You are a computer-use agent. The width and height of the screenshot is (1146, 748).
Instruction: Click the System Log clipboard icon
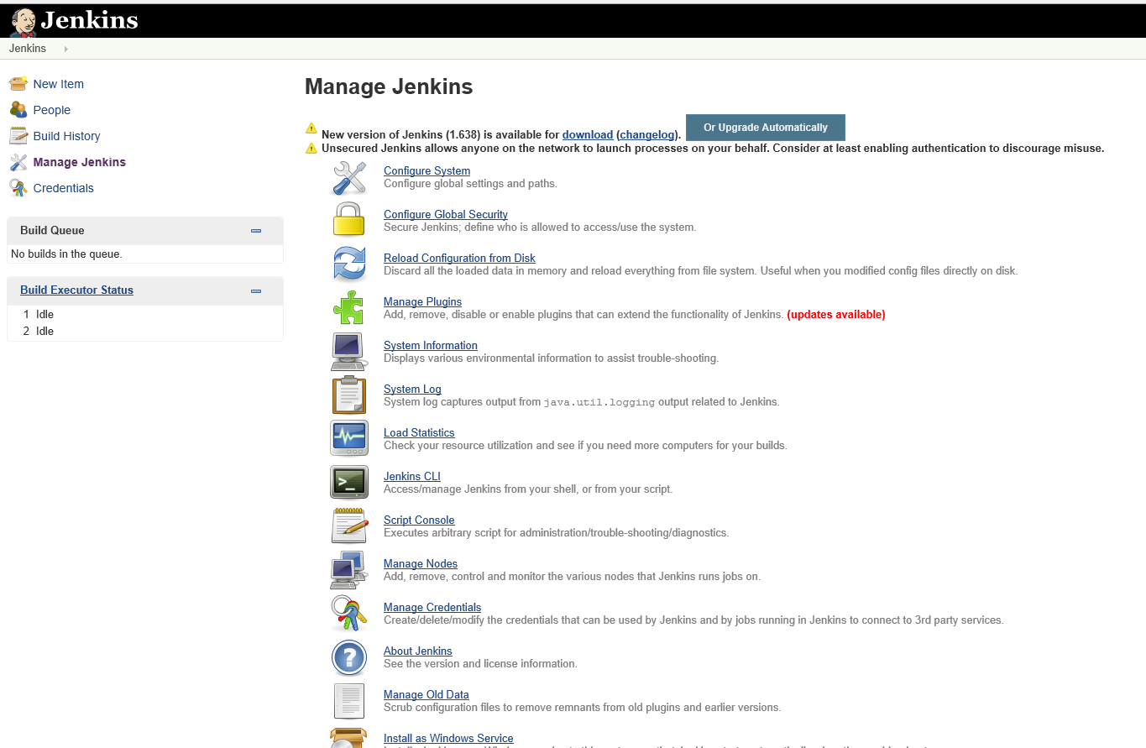point(349,395)
